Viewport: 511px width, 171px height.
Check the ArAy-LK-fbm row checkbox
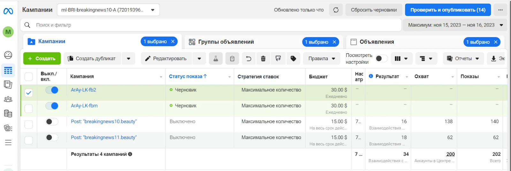pyautogui.click(x=29, y=109)
